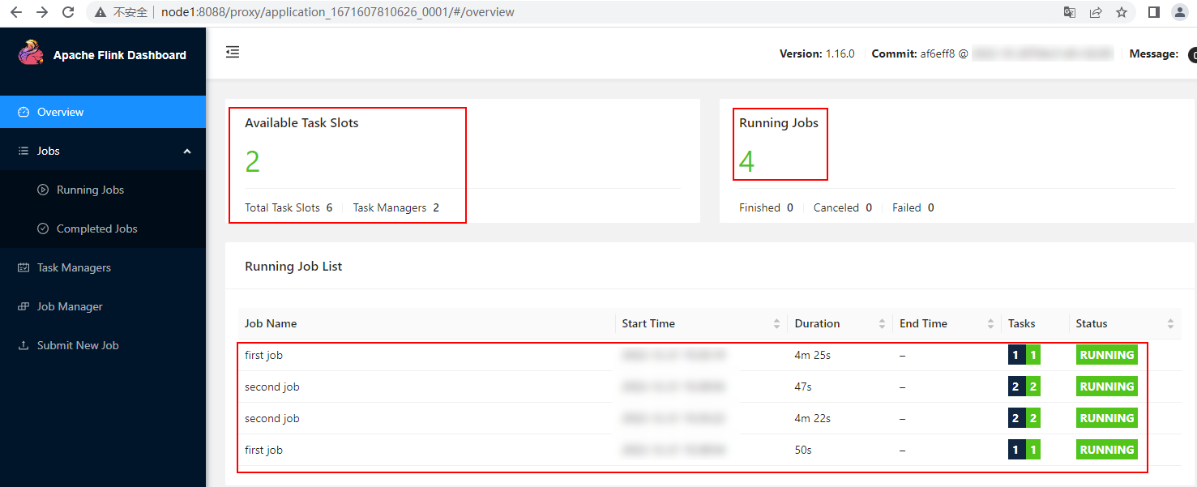Image resolution: width=1197 pixels, height=487 pixels.
Task: Open the browser side panel icon
Action: click(x=1154, y=12)
